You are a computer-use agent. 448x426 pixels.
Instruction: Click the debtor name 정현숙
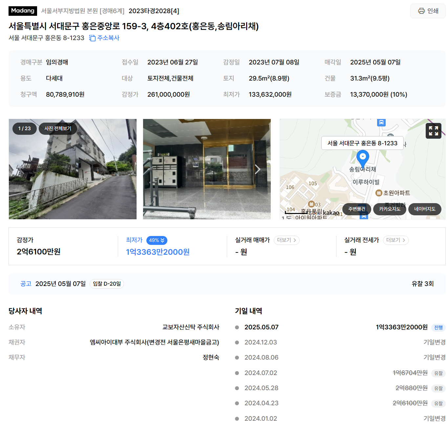tap(211, 357)
